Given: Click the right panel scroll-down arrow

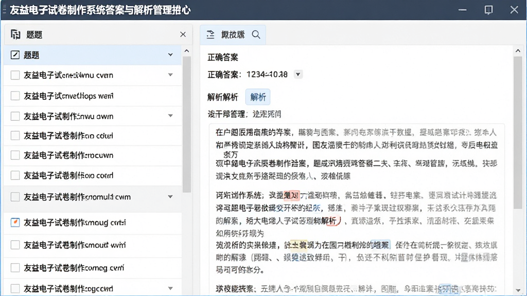Looking at the screenshot, I should 518,290.
